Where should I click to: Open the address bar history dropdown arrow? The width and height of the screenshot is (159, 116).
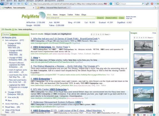tap(114, 4)
